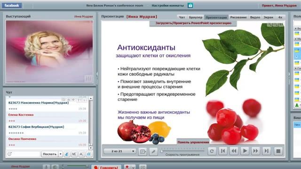Open the slide selector 2 из 21 dropdown

(x=120, y=151)
